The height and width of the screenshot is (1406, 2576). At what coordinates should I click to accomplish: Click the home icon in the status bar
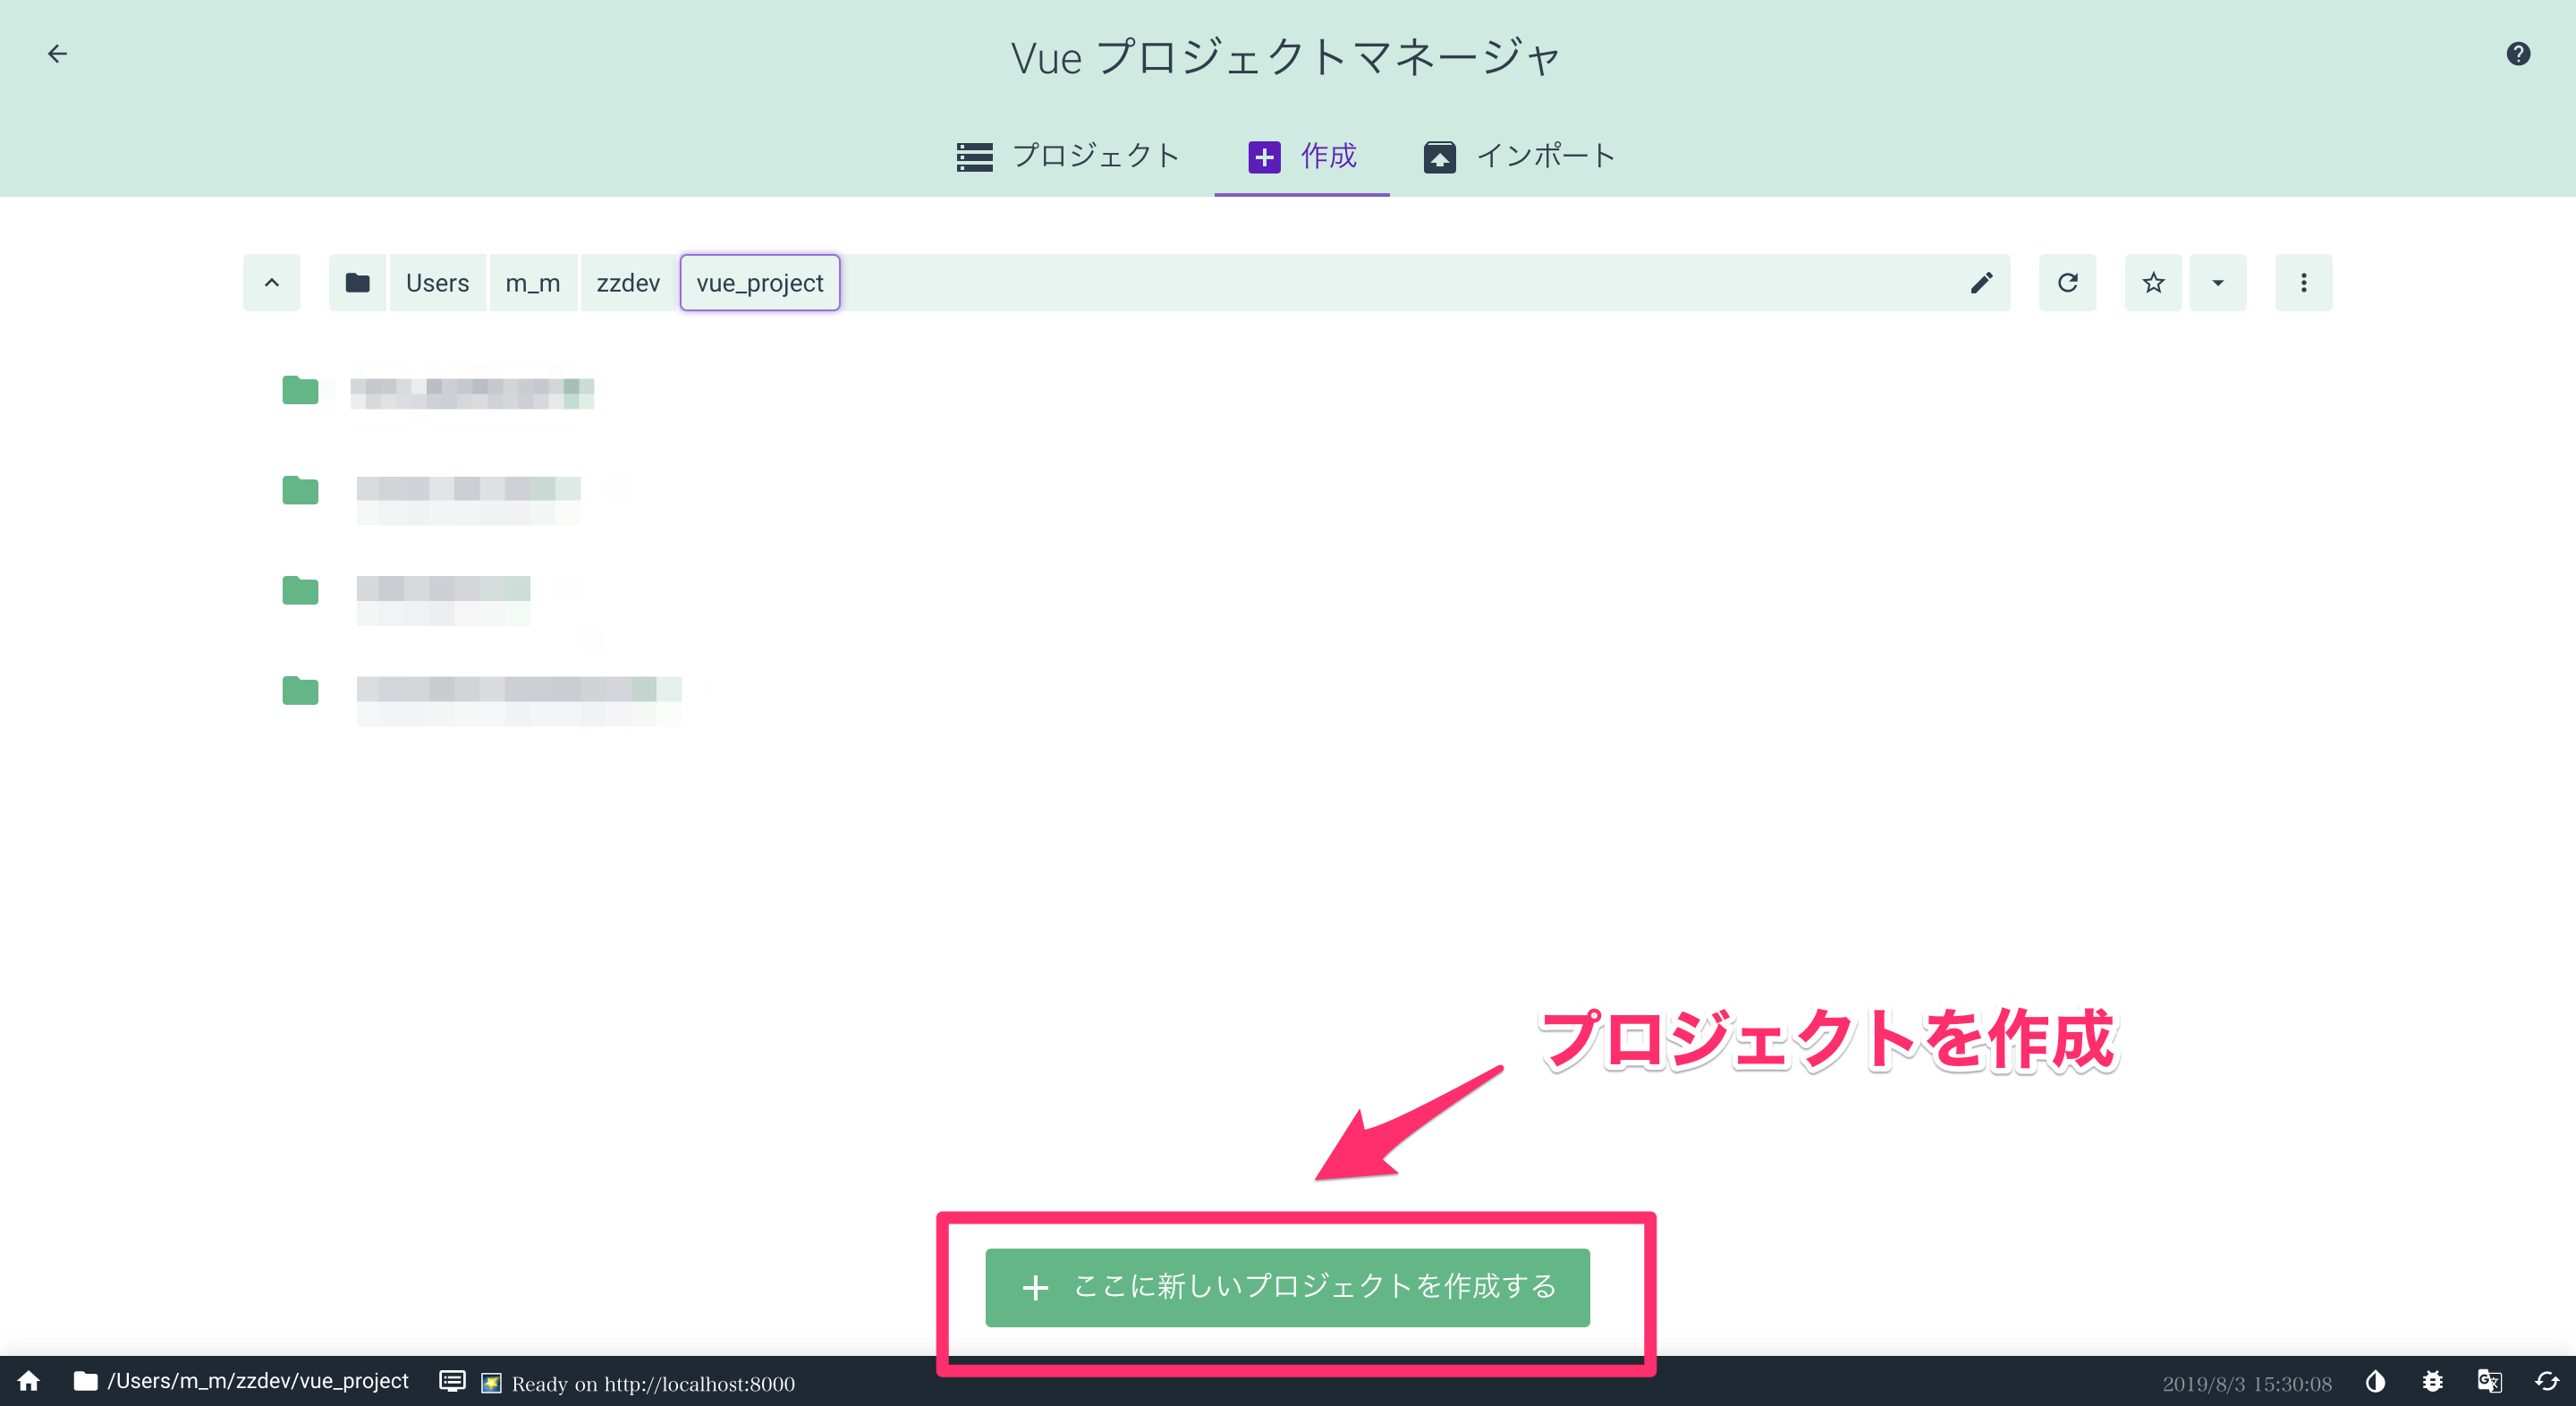[x=29, y=1381]
